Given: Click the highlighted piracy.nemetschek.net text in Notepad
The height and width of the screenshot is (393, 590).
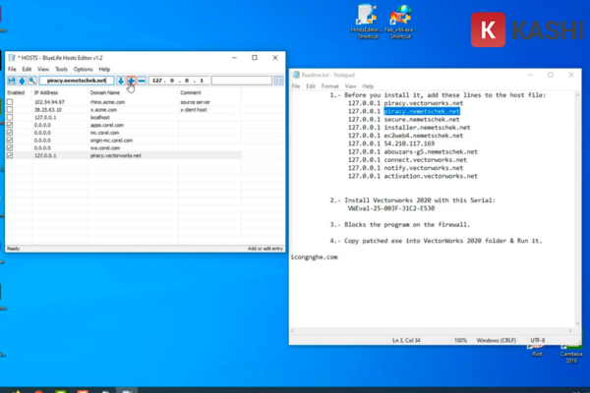Looking at the screenshot, I should coord(422,111).
